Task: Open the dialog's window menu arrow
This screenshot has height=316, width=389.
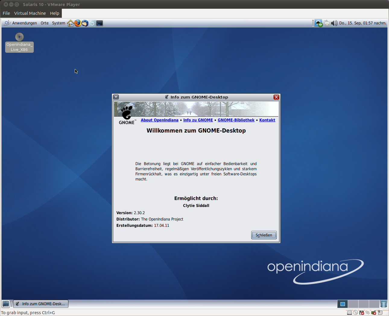Action: click(x=116, y=97)
